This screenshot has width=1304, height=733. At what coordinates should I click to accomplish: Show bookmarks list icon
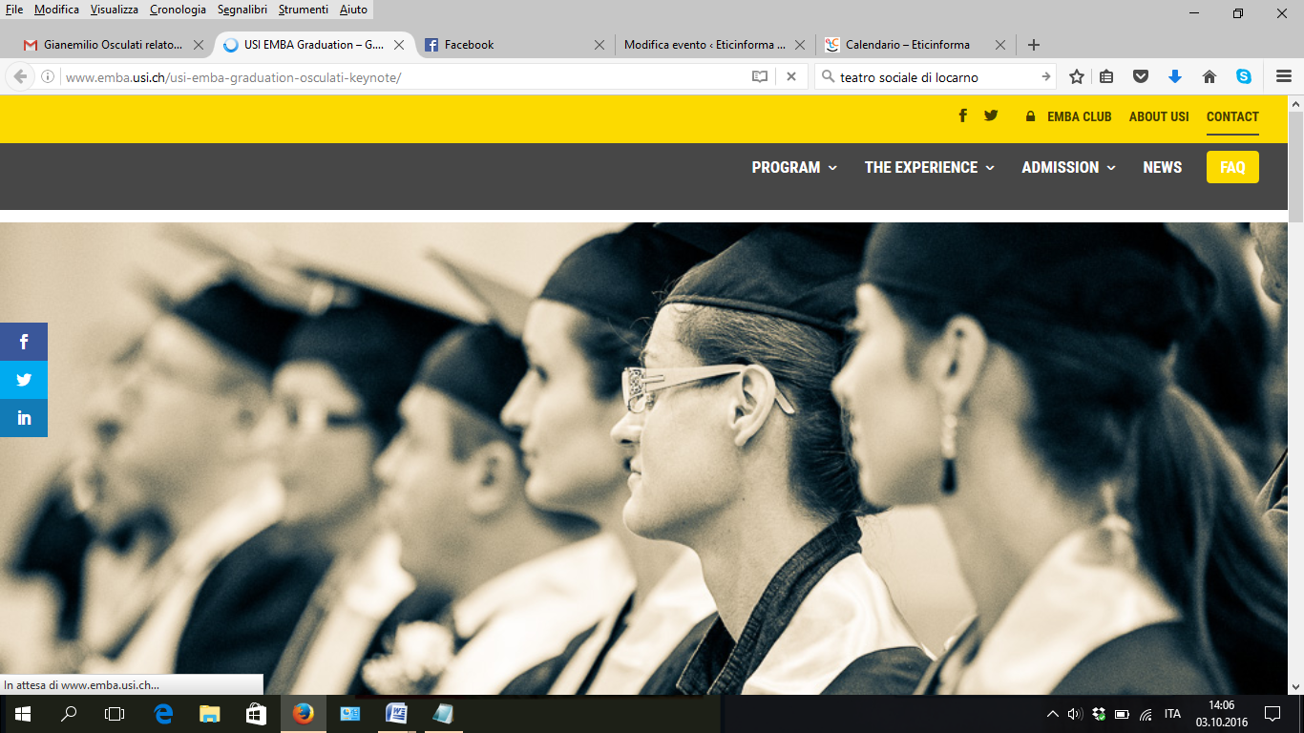pyautogui.click(x=1107, y=77)
